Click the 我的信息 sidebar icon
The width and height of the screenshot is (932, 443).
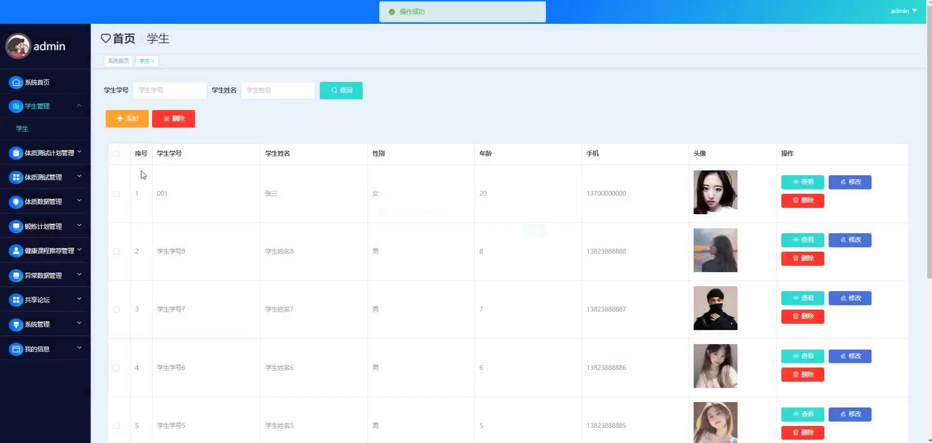[16, 349]
